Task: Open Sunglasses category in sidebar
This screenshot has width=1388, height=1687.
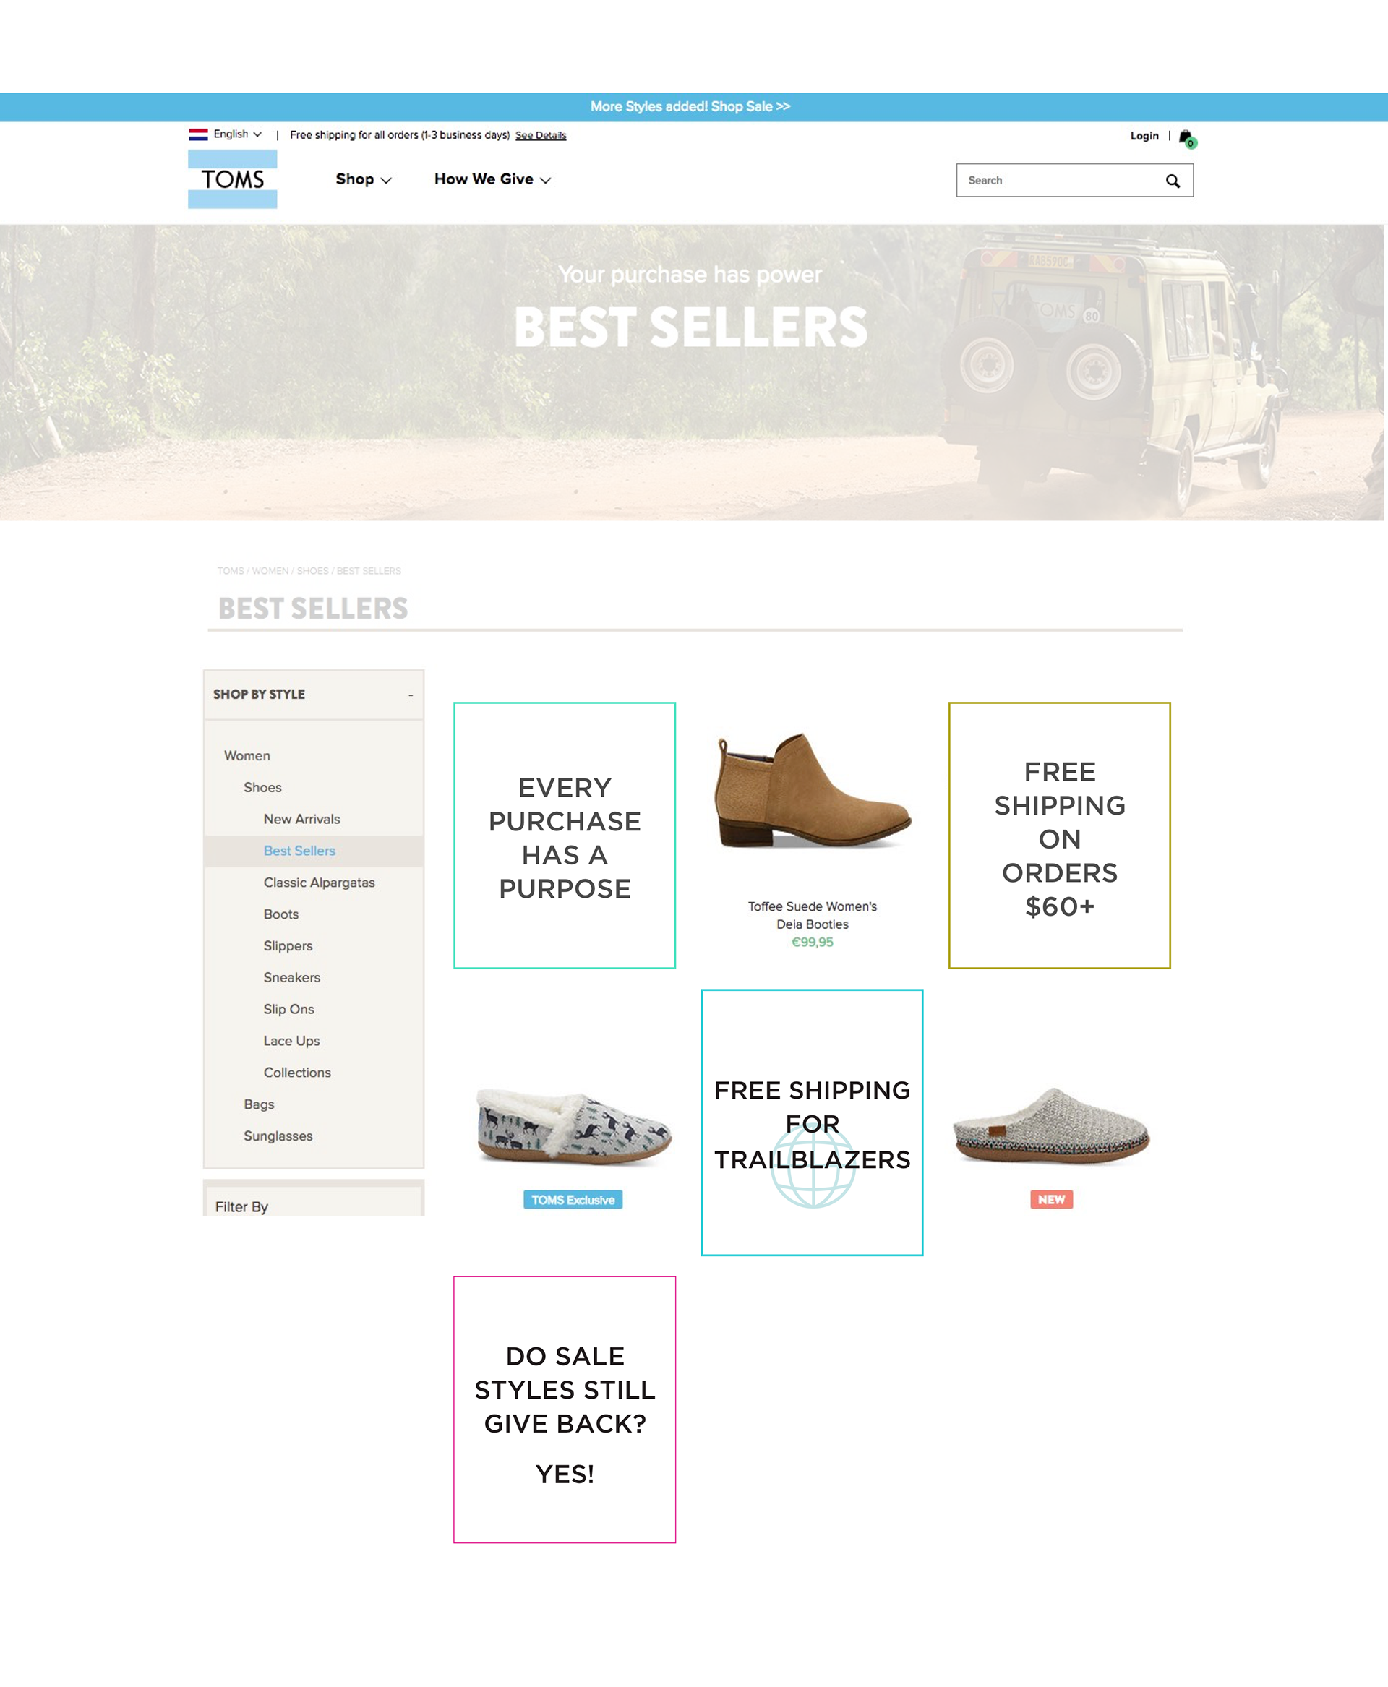Action: click(x=278, y=1136)
